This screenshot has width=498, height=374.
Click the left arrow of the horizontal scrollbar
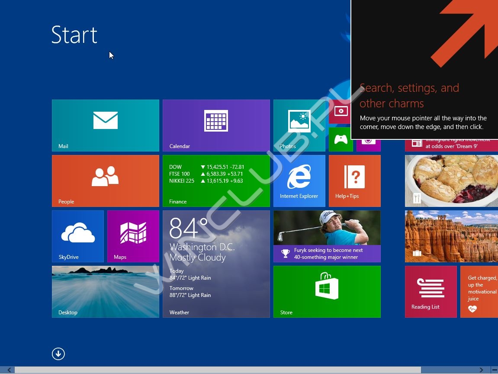pyautogui.click(x=9, y=370)
